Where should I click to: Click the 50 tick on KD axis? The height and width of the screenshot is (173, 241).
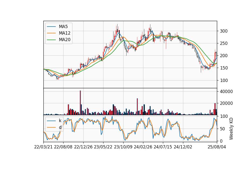tap(222, 129)
